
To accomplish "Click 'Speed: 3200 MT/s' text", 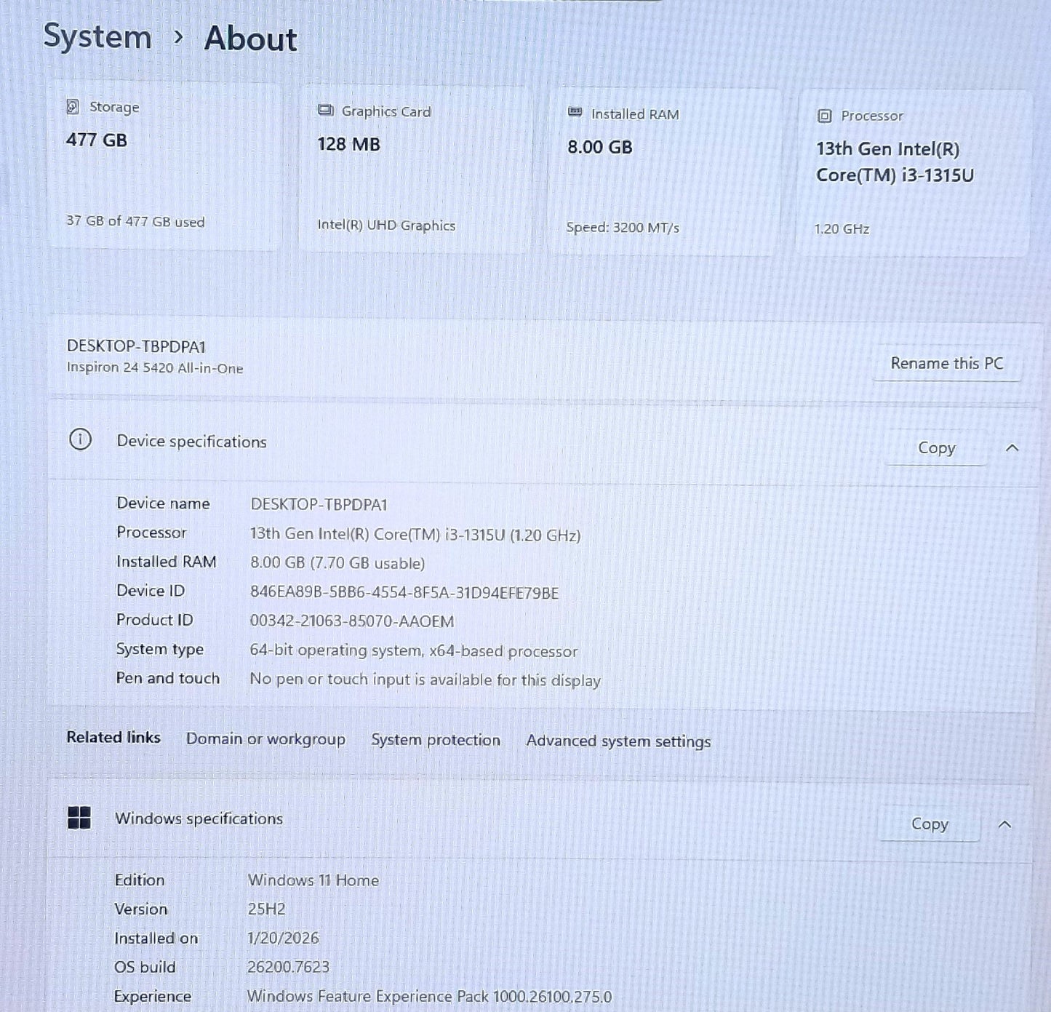I will pos(623,227).
